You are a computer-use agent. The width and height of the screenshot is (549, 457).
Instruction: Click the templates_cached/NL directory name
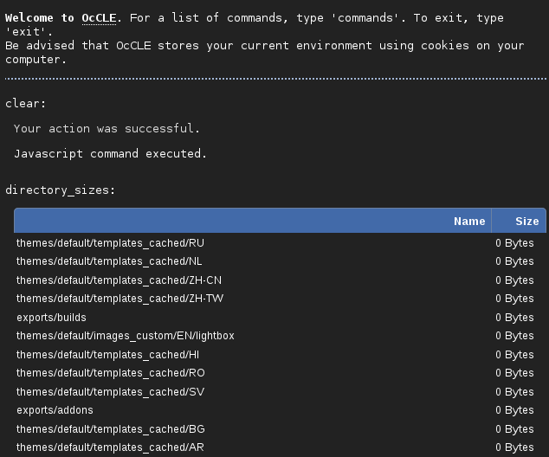[109, 261]
